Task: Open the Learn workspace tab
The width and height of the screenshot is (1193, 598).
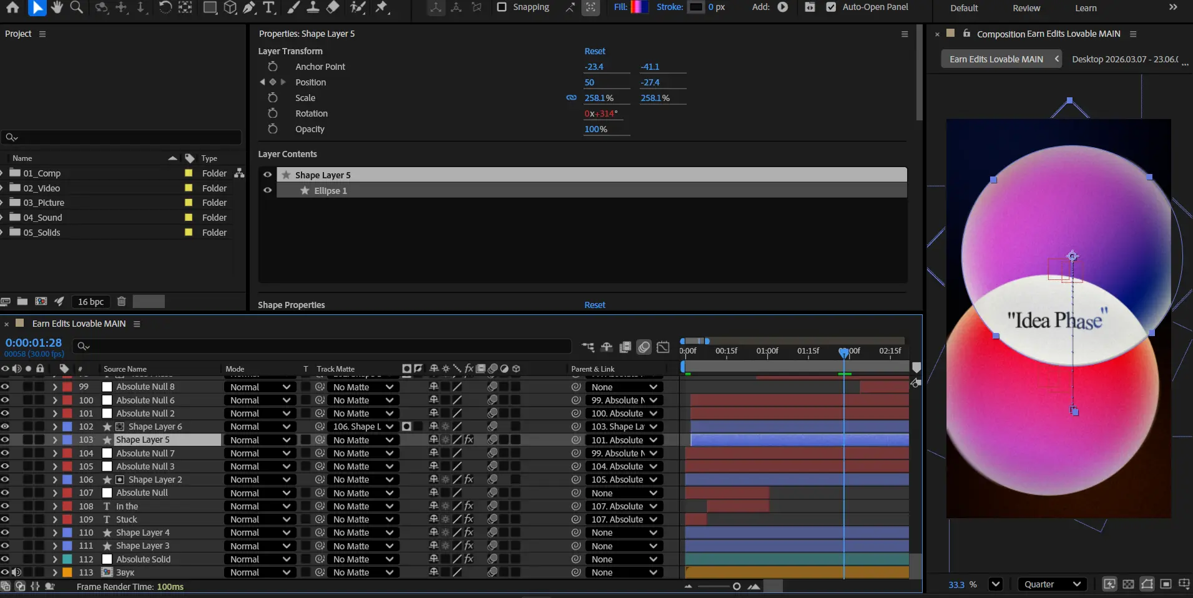Action: coord(1086,8)
